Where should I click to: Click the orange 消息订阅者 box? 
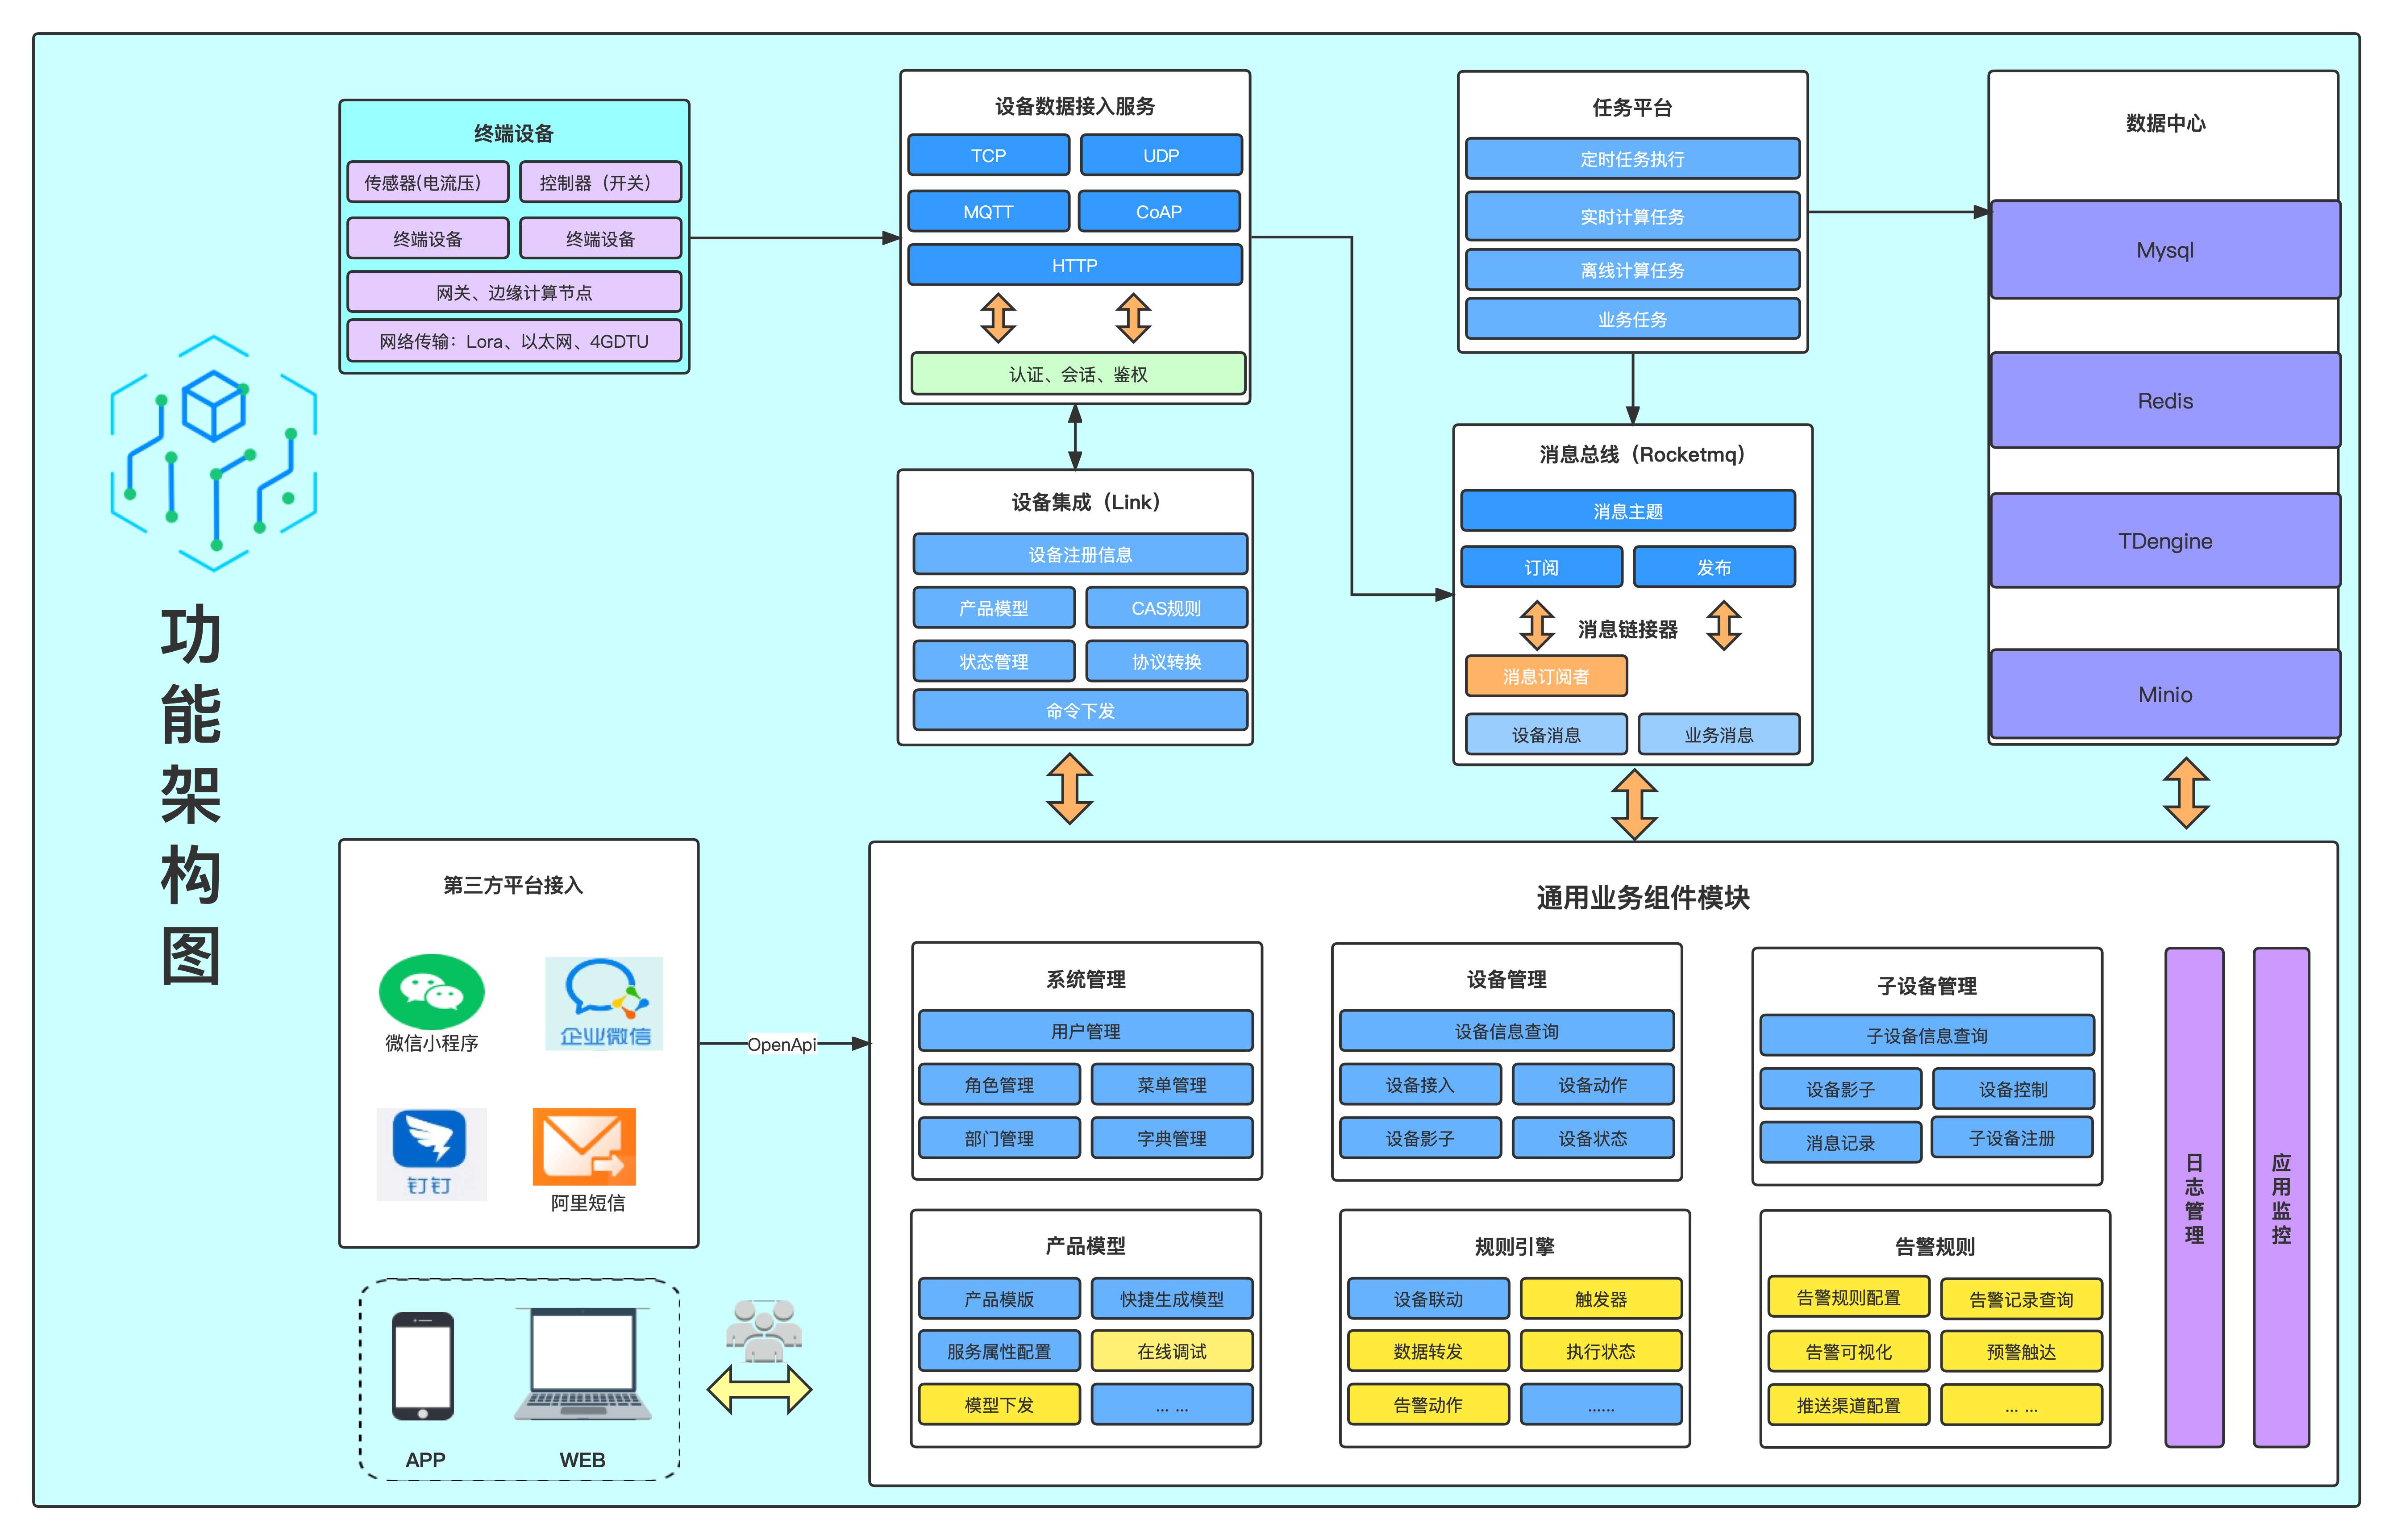(1545, 676)
